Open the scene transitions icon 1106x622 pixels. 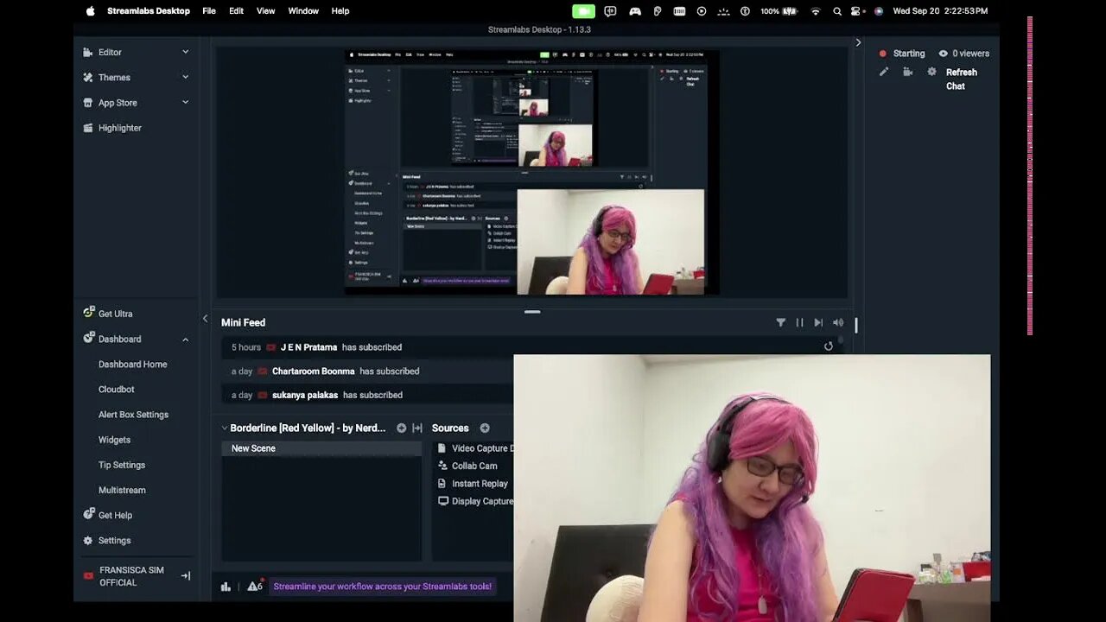coord(417,428)
